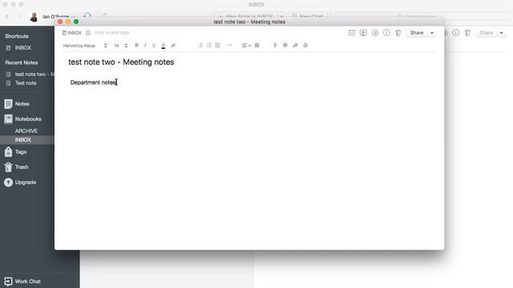Image resolution: width=513 pixels, height=288 pixels.
Task: Toggle underline formatting in note editor
Action: [x=154, y=46]
